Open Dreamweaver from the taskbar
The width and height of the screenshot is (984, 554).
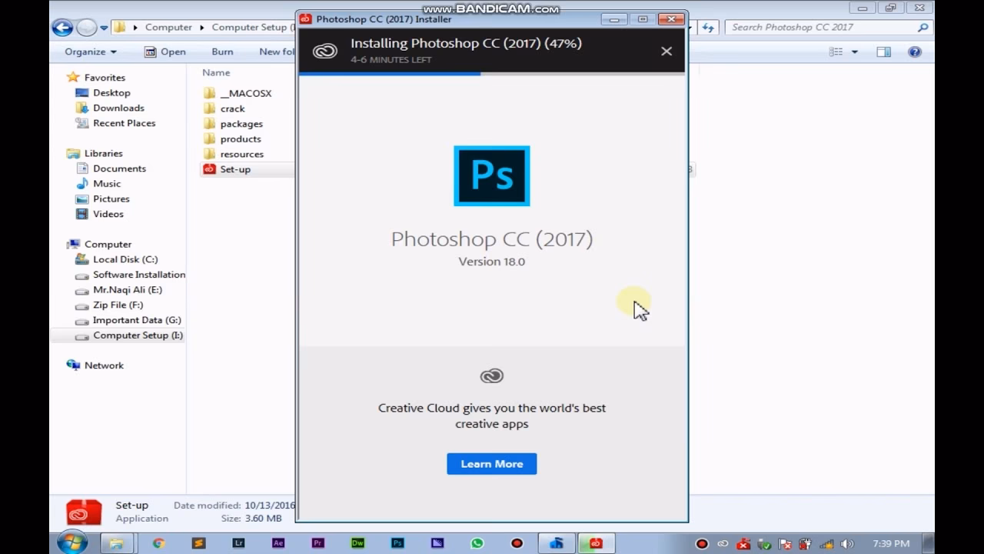click(357, 543)
